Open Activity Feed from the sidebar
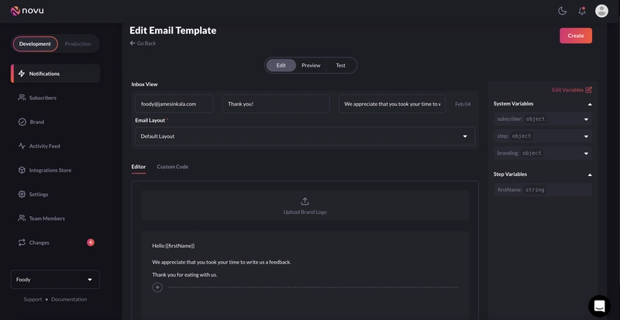The width and height of the screenshot is (620, 320). (44, 146)
